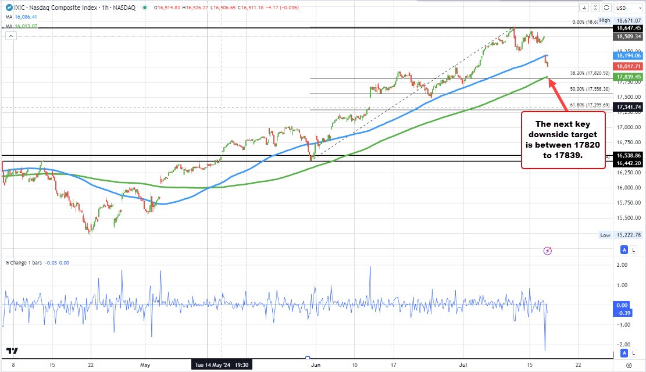Image resolution: width=646 pixels, height=372 pixels.
Task: Toggle auto scale on the % Change pane
Action: (x=623, y=353)
